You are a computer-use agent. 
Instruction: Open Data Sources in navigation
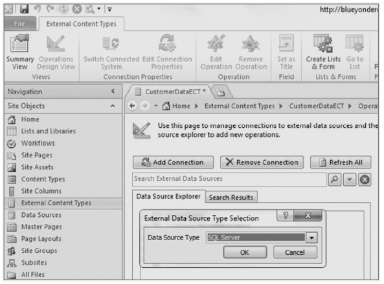click(x=63, y=215)
